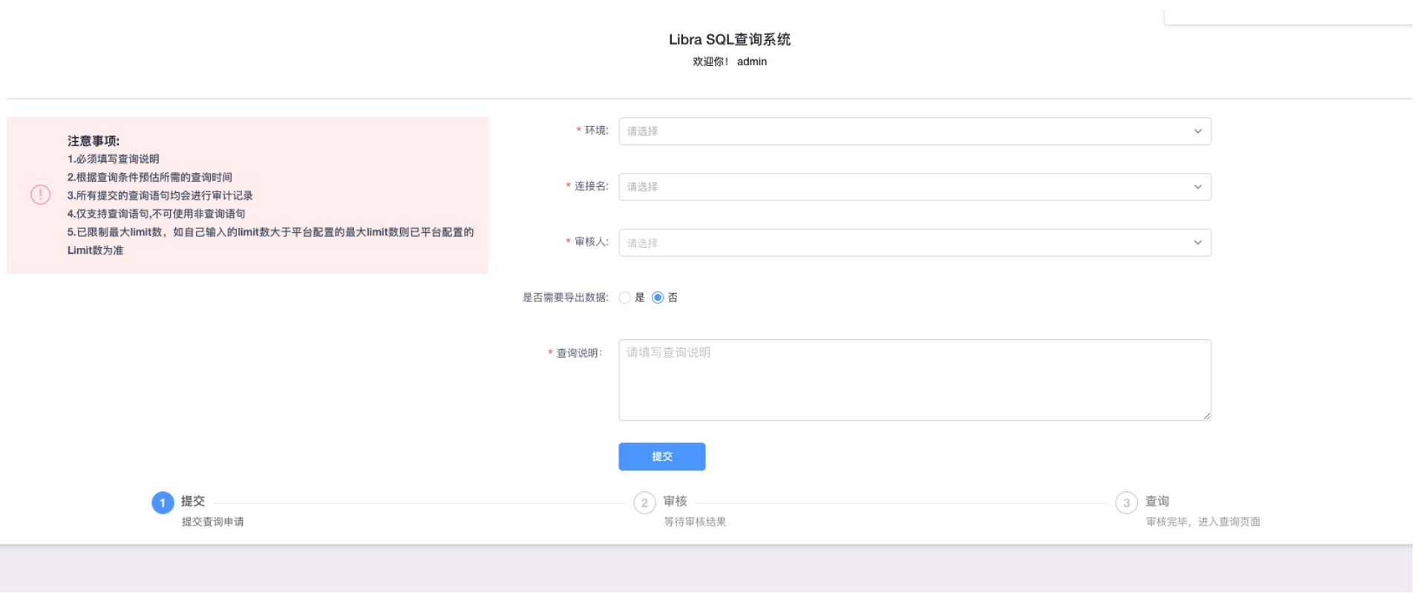Click the step 2 审核 circle icon
1420x593 pixels.
[x=644, y=503]
